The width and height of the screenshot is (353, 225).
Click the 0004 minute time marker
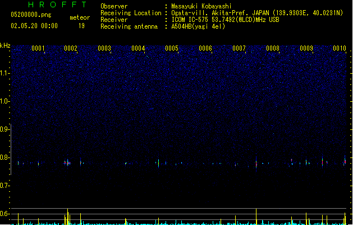[x=138, y=48]
